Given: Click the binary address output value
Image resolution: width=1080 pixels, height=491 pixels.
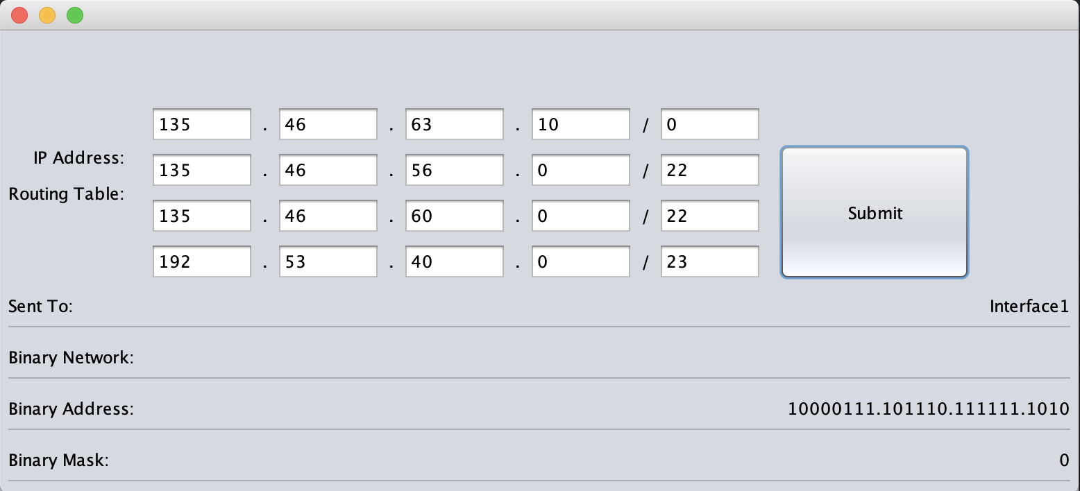Looking at the screenshot, I should pos(928,409).
